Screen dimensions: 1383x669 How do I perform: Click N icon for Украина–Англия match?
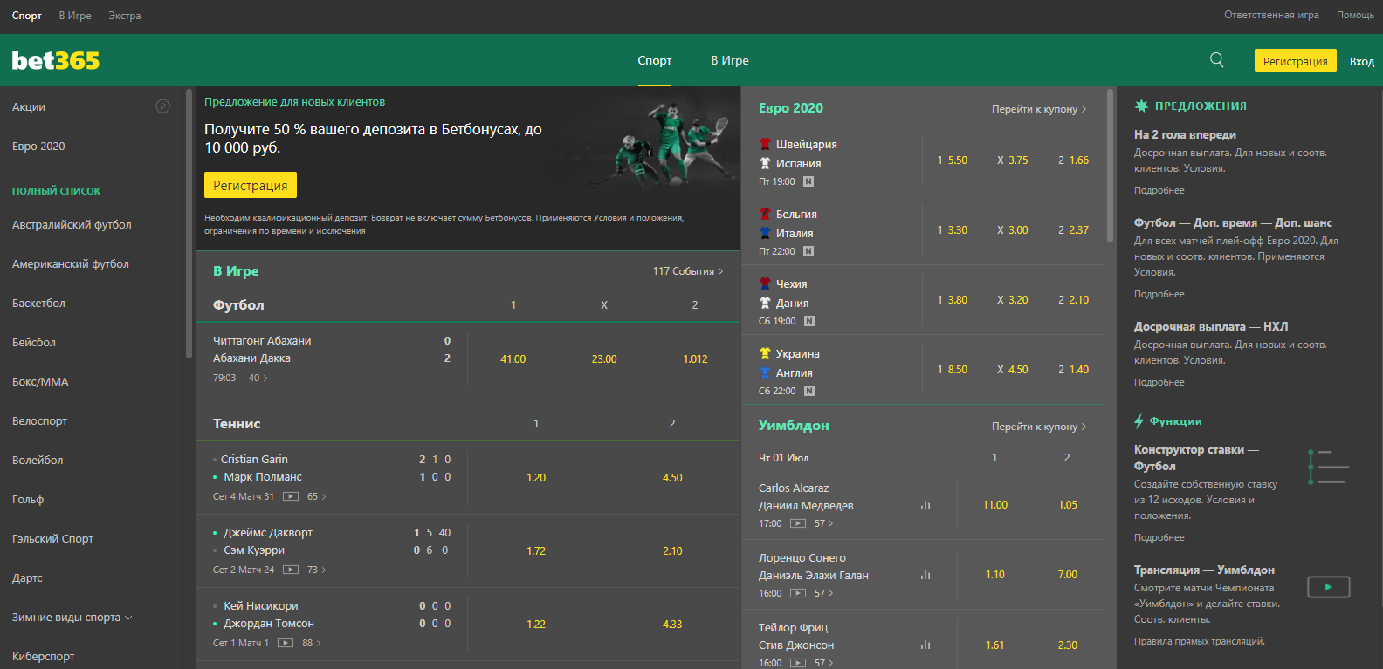809,391
